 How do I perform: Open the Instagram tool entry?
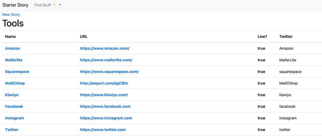[x=14, y=118]
